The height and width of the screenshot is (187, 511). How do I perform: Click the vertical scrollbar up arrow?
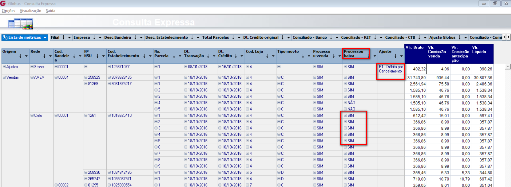[x=508, y=67]
